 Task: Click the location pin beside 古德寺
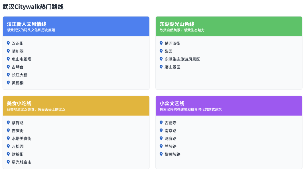click(161, 123)
